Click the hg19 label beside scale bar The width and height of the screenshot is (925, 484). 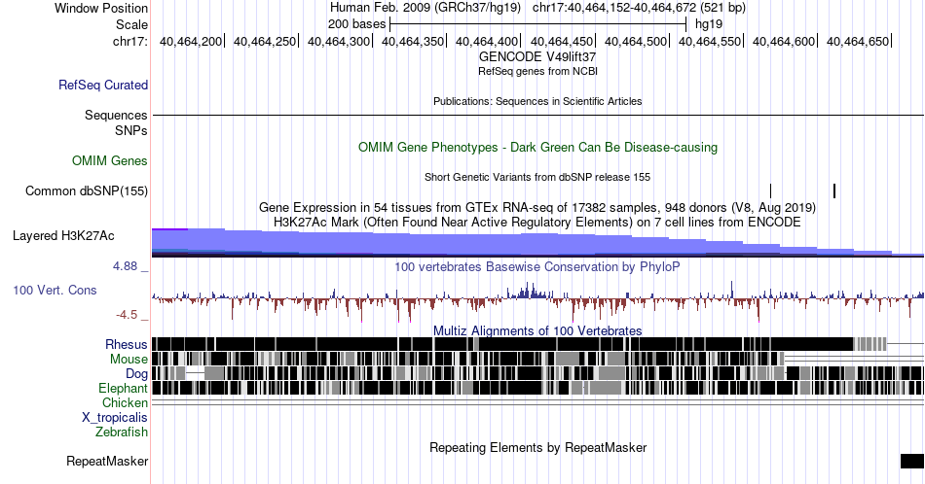tap(709, 24)
